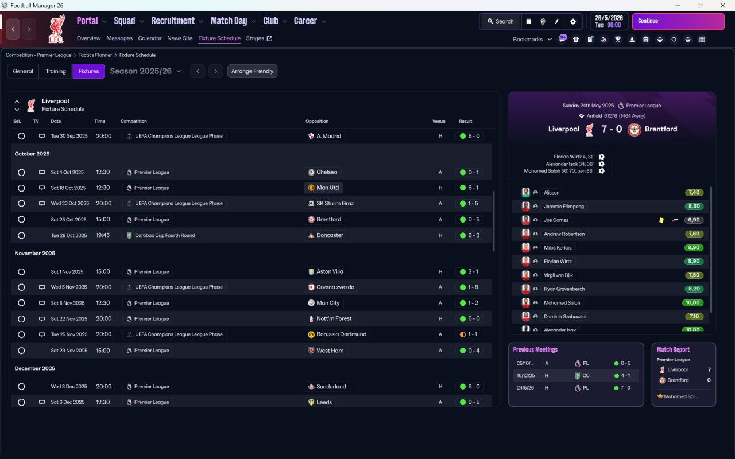The width and height of the screenshot is (735, 459).
Task: Open the Calendar sub-menu item
Action: click(150, 38)
